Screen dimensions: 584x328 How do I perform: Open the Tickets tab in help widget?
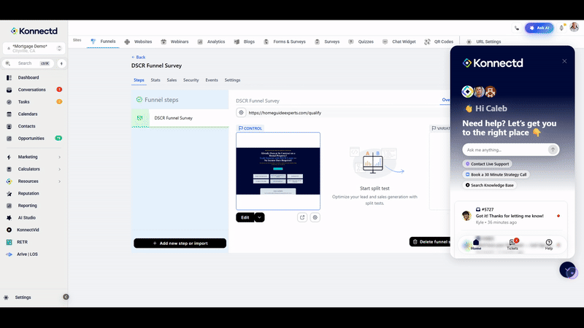click(512, 244)
